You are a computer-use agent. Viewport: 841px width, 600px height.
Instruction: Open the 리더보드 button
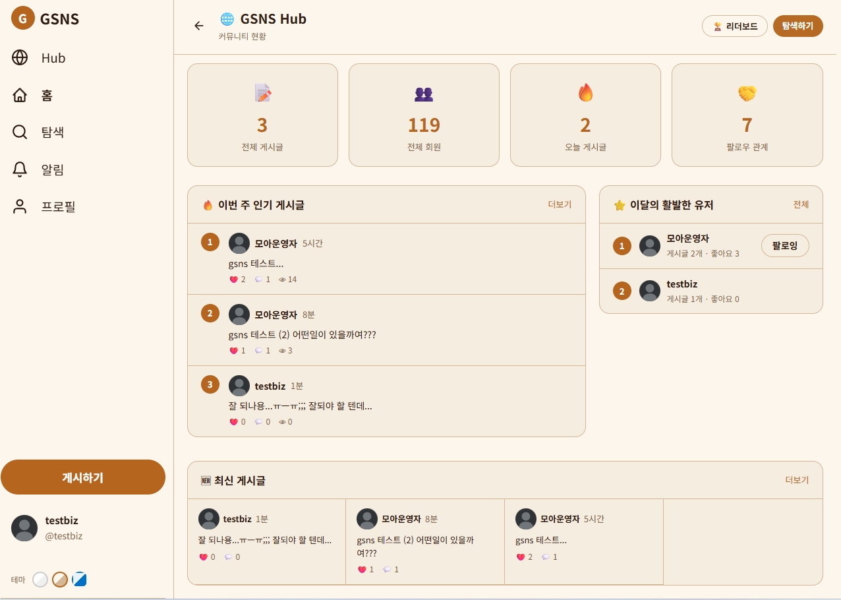point(735,26)
